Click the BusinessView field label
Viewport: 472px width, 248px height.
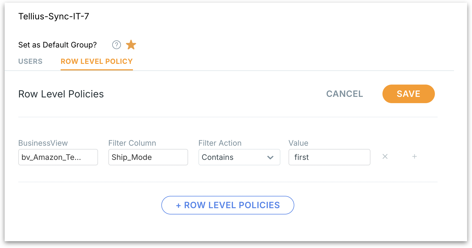(x=43, y=143)
